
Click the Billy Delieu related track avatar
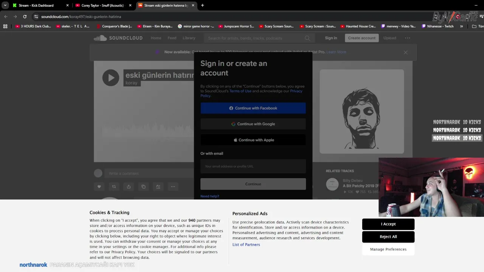pos(332,184)
